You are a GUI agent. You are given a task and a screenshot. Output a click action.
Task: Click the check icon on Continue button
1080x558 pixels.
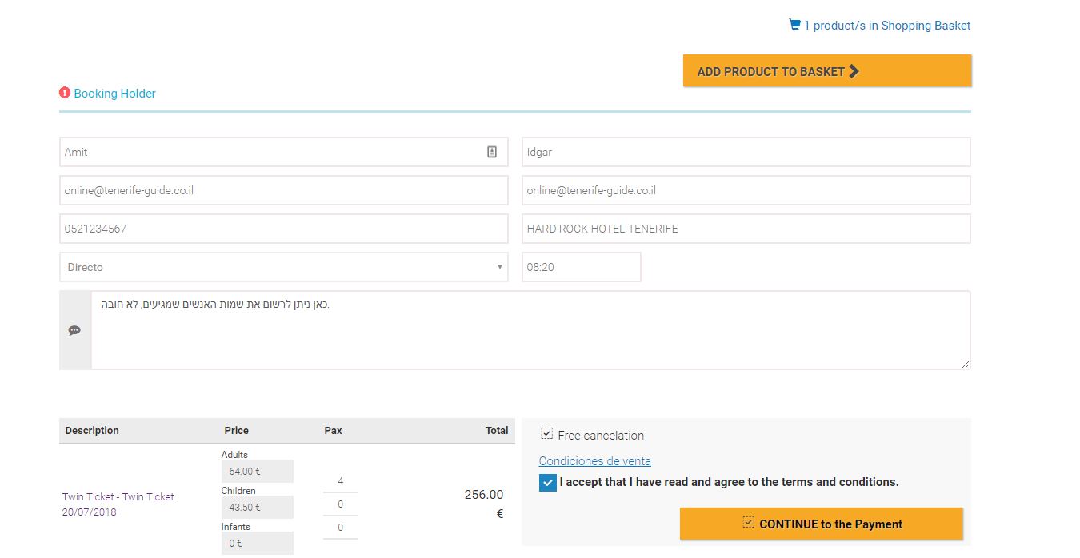point(749,523)
